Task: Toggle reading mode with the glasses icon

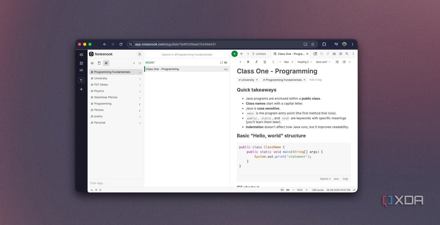Action: [x=288, y=190]
